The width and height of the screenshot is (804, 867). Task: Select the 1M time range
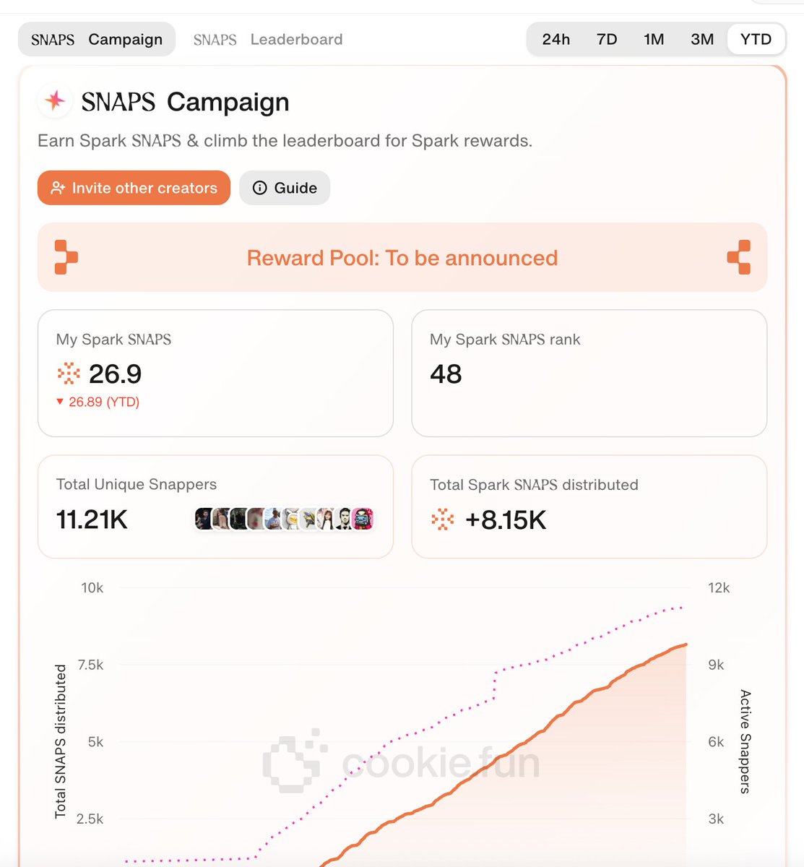(x=654, y=39)
